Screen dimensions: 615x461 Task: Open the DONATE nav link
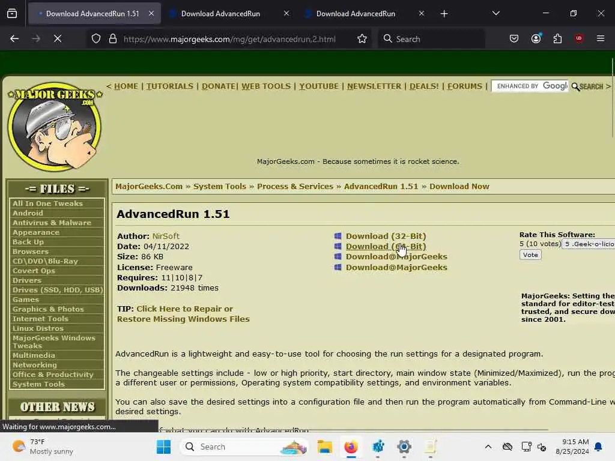[x=219, y=86]
